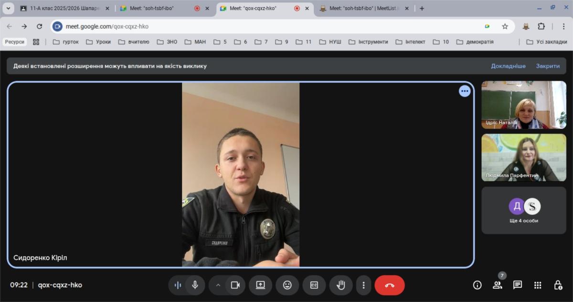Click the meeting code qox-cqxz-hko text
The height and width of the screenshot is (302, 573).
pos(60,285)
